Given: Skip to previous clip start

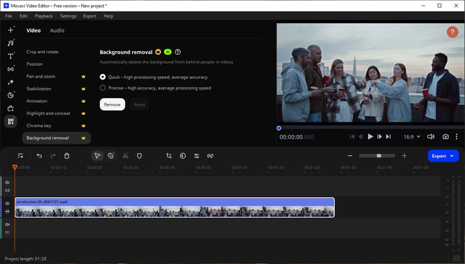Looking at the screenshot, I should point(352,136).
